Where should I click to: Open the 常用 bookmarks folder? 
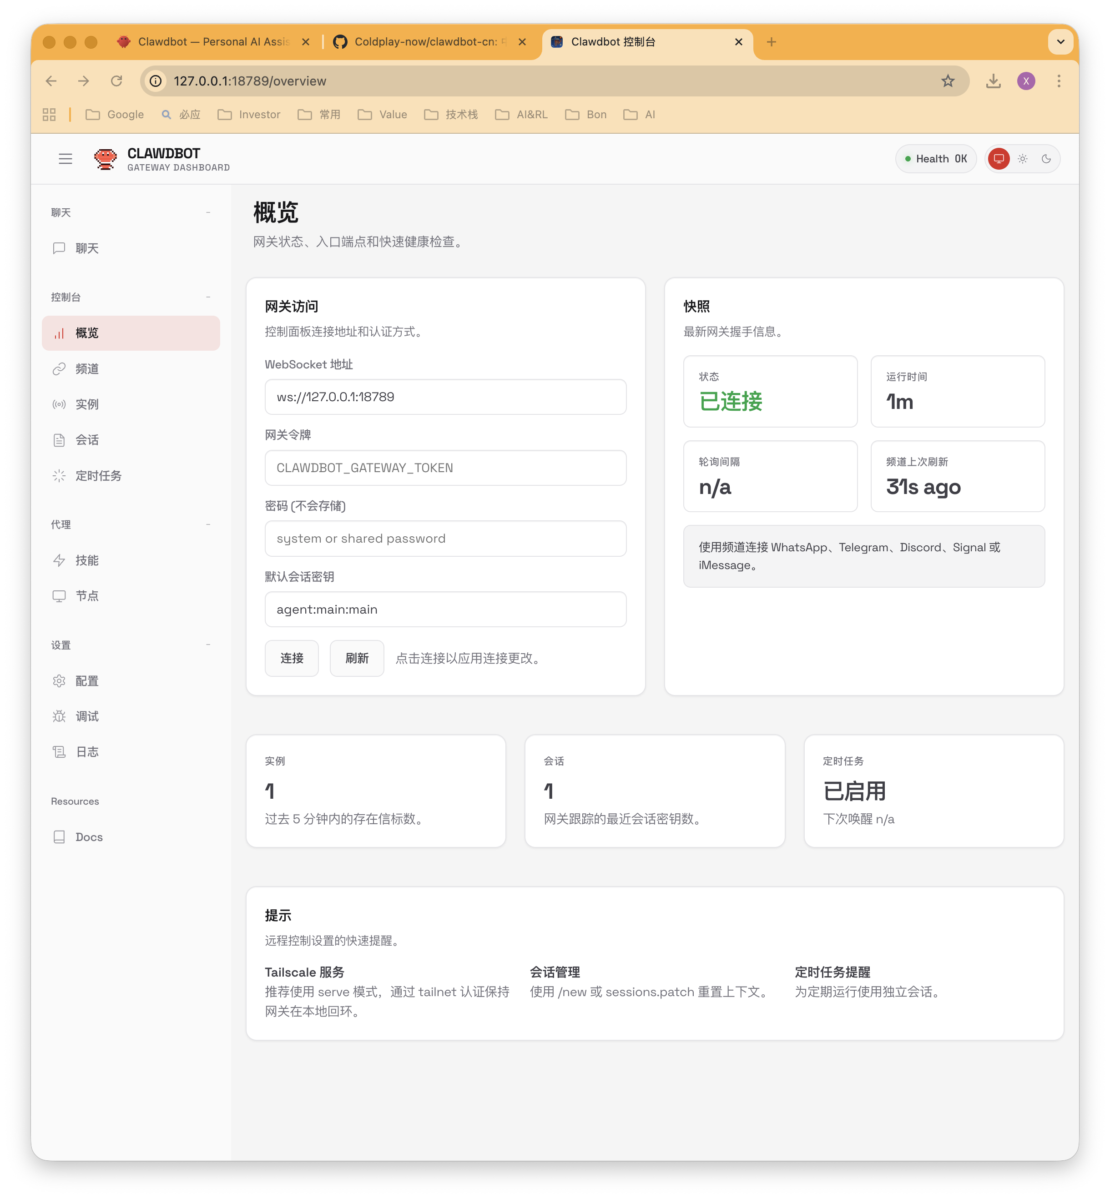pos(319,115)
